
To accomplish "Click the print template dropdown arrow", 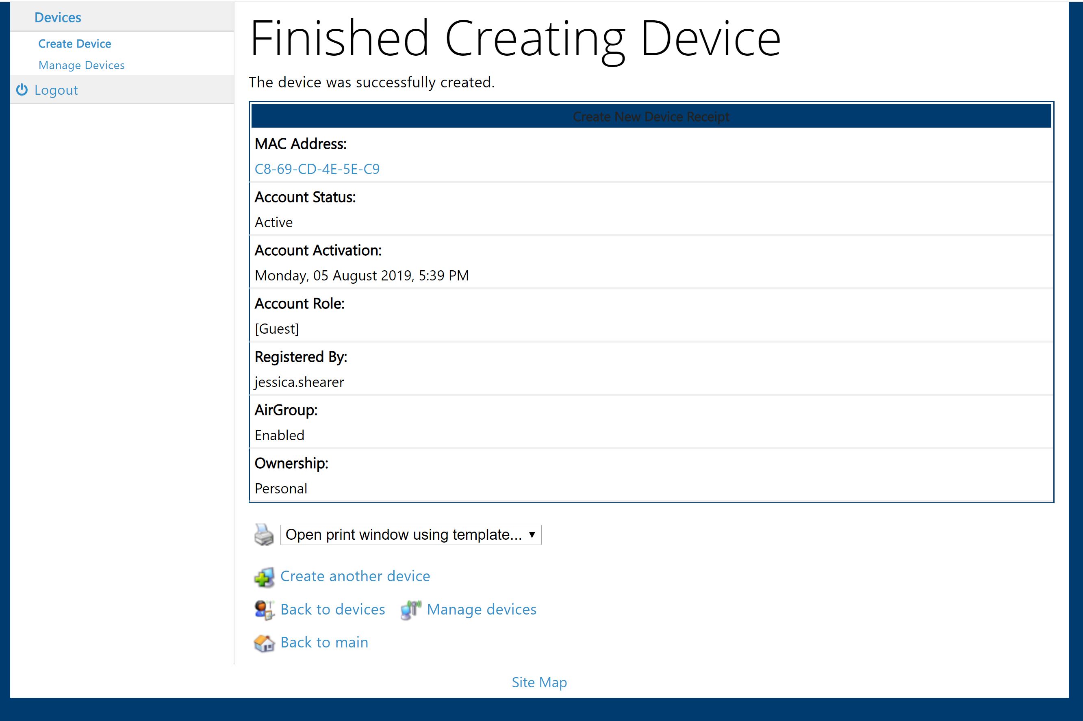I will (x=532, y=535).
